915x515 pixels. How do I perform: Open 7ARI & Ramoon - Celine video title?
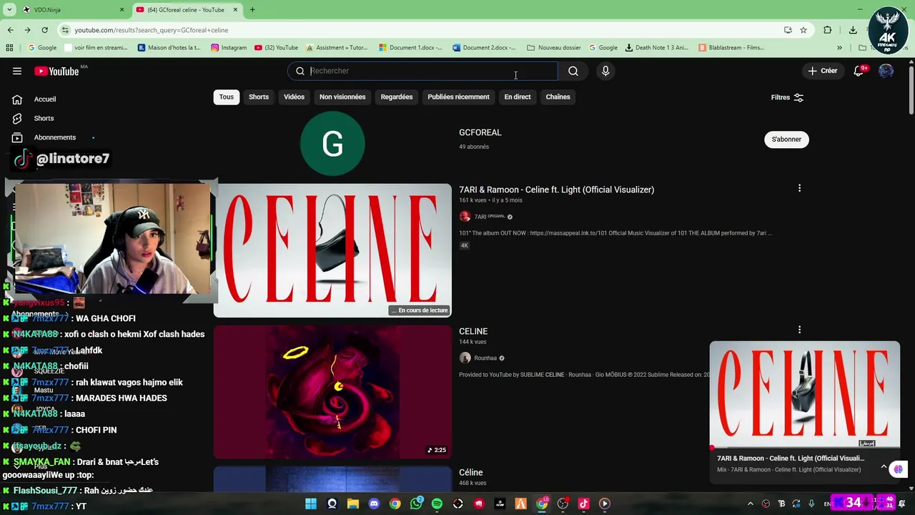(x=556, y=190)
